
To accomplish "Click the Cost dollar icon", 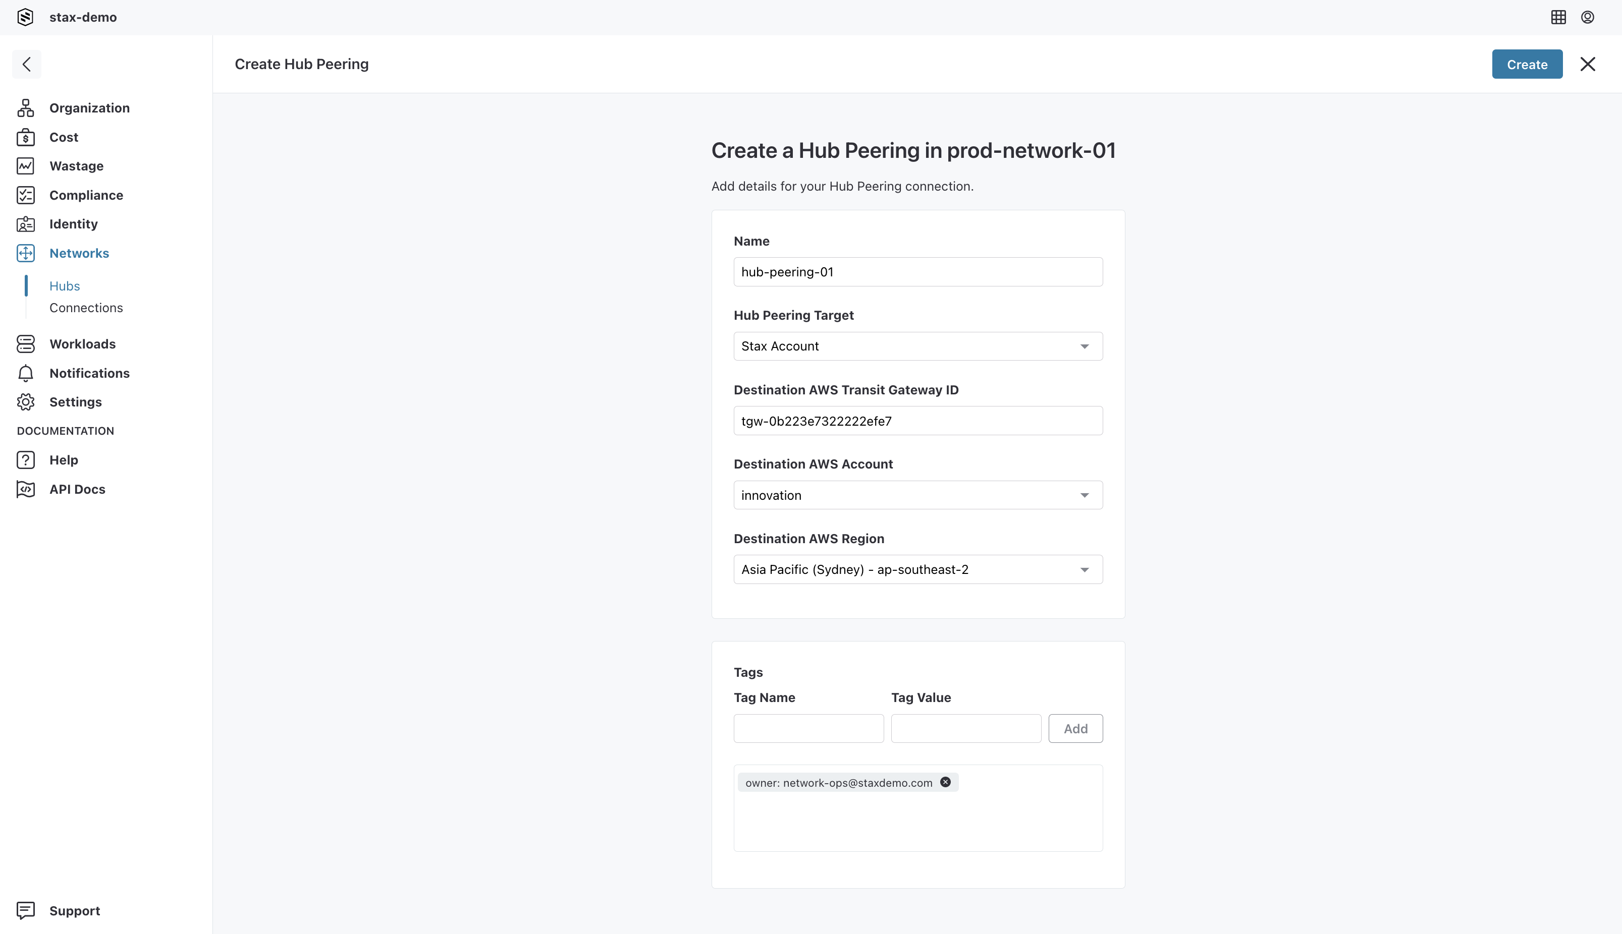I will click(26, 137).
